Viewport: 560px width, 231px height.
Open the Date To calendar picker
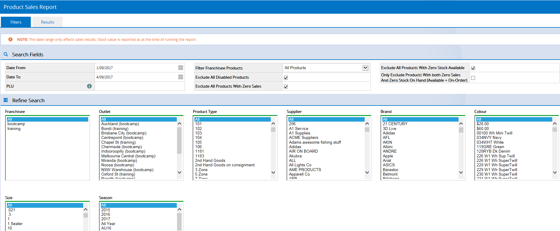point(181,77)
